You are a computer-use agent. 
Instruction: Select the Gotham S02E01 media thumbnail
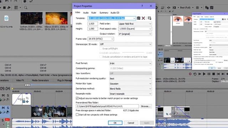coord(31,18)
